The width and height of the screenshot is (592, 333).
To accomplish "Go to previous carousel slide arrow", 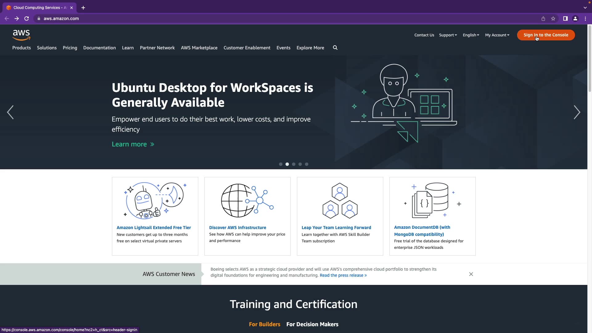I will tap(10, 112).
